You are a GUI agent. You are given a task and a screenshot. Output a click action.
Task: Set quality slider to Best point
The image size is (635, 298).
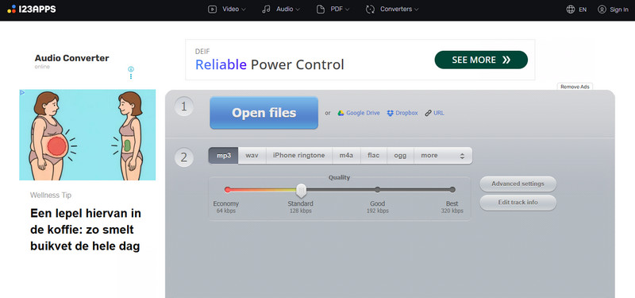pos(452,189)
